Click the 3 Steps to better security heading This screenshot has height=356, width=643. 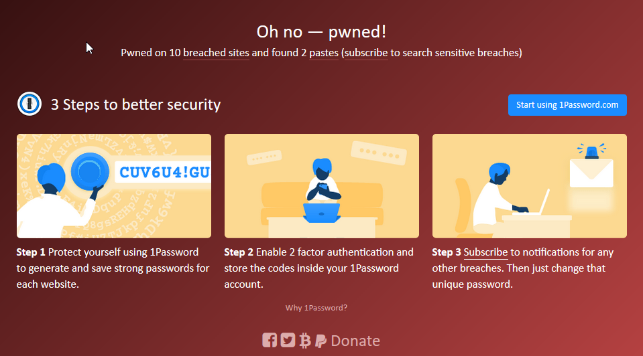[x=135, y=105]
